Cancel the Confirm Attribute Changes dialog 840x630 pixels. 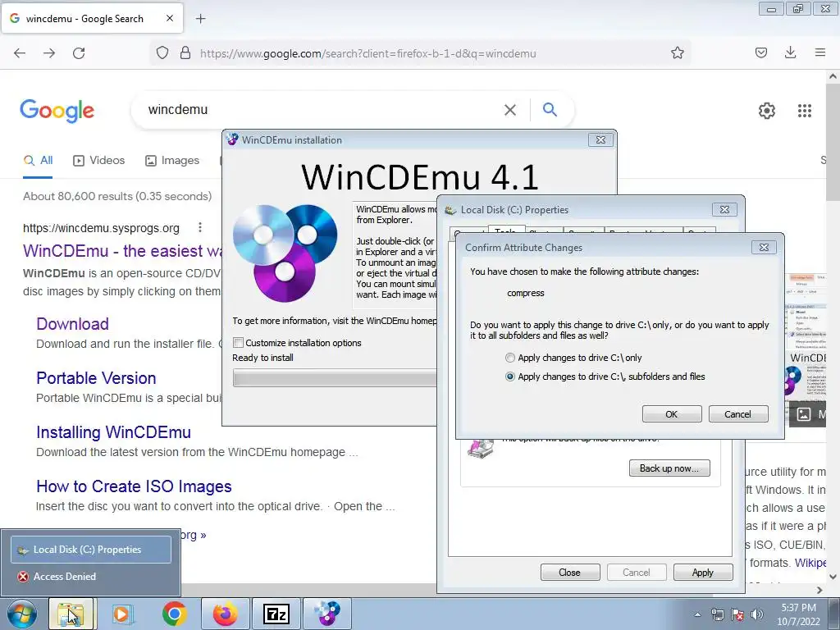[x=738, y=414]
